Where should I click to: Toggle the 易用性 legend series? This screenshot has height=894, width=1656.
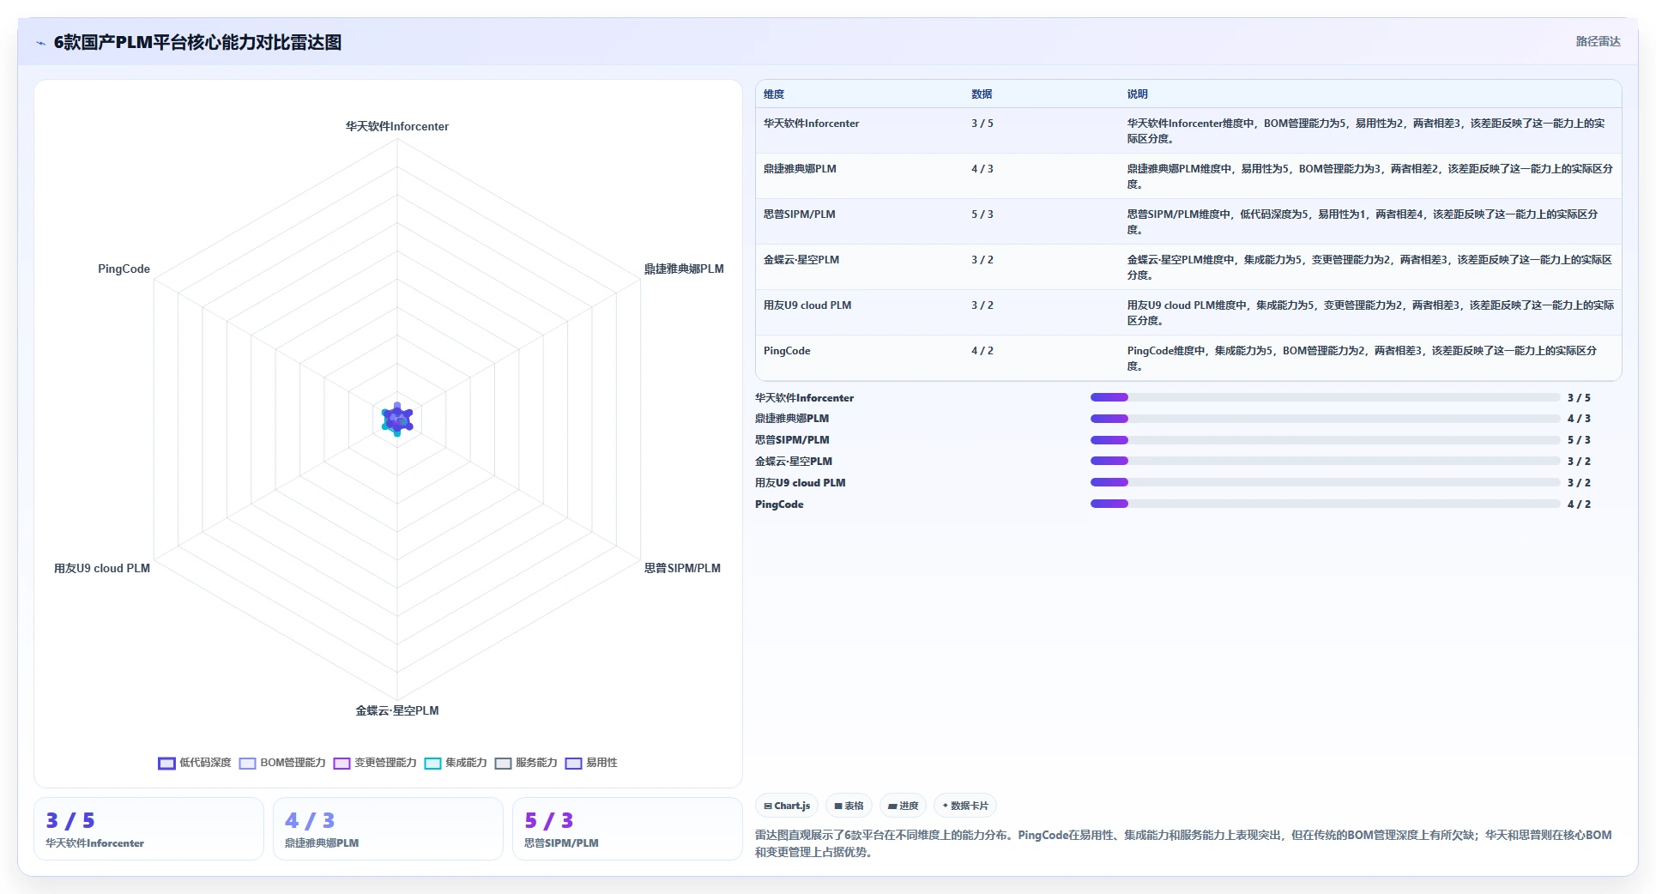pyautogui.click(x=591, y=763)
